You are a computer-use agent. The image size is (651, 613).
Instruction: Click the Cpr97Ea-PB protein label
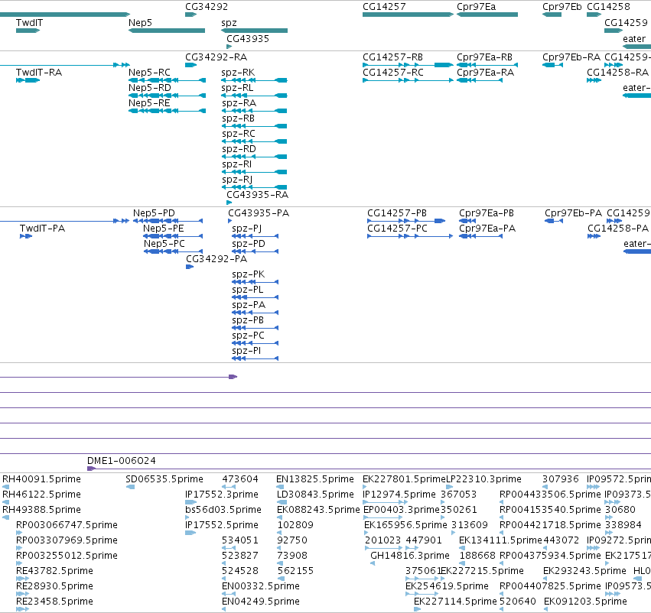point(487,213)
